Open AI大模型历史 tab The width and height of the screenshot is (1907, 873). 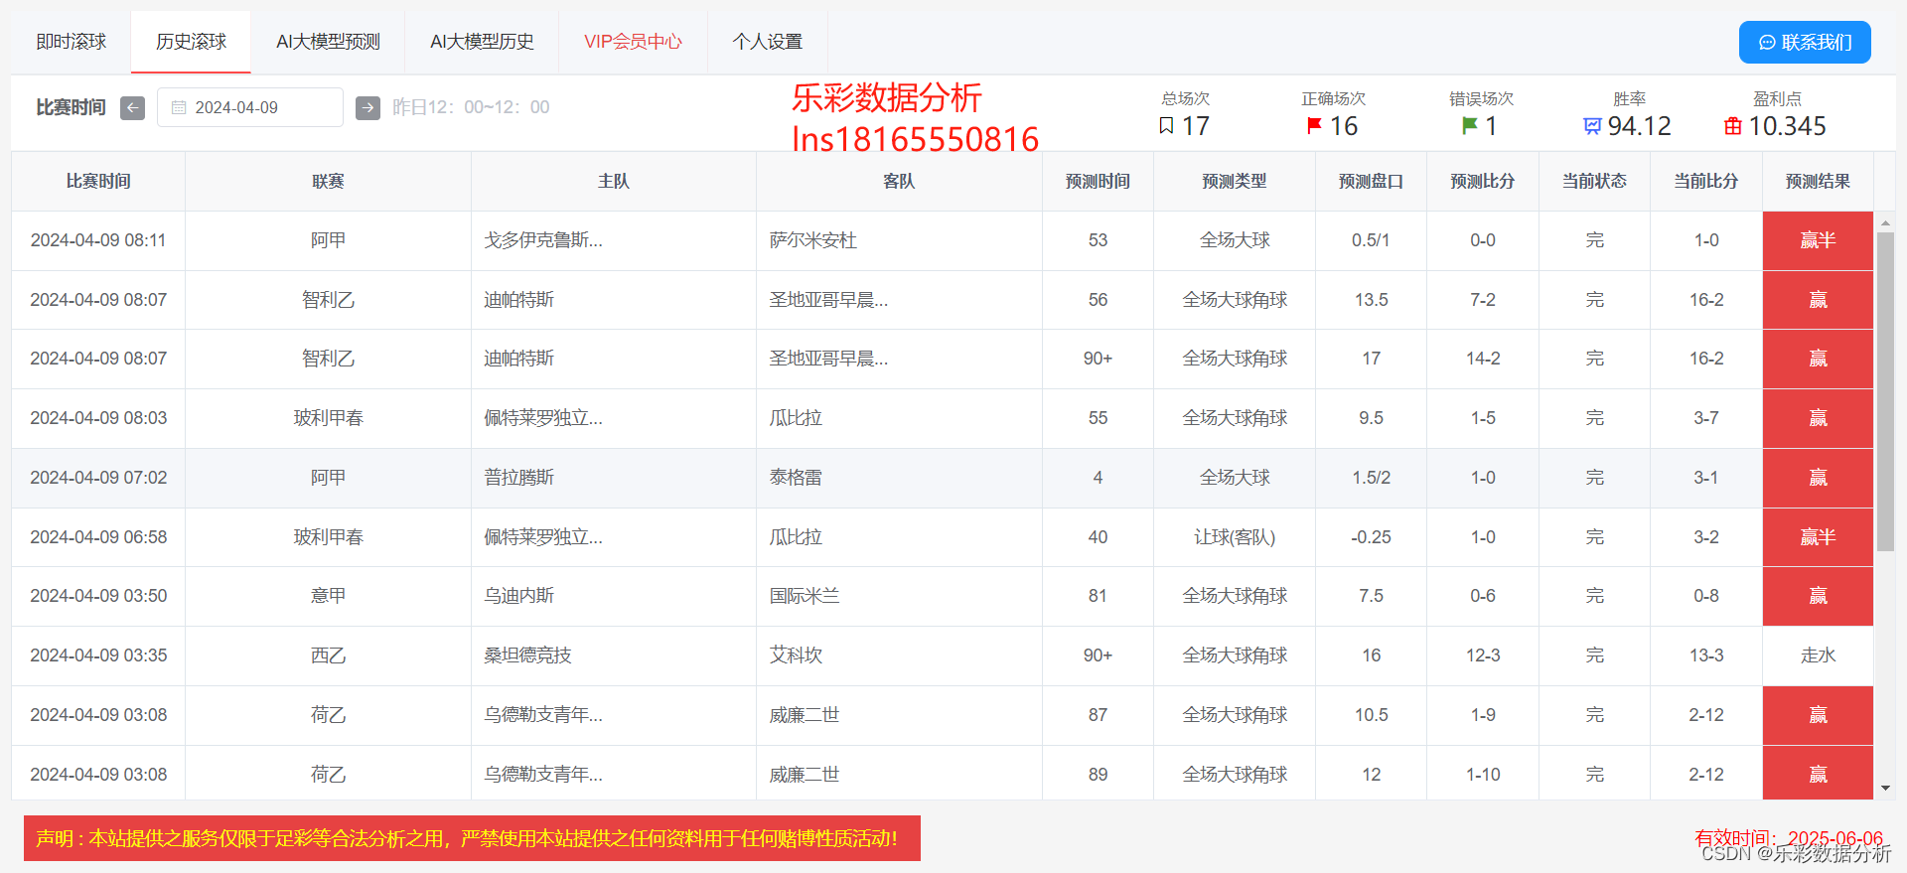coord(482,42)
